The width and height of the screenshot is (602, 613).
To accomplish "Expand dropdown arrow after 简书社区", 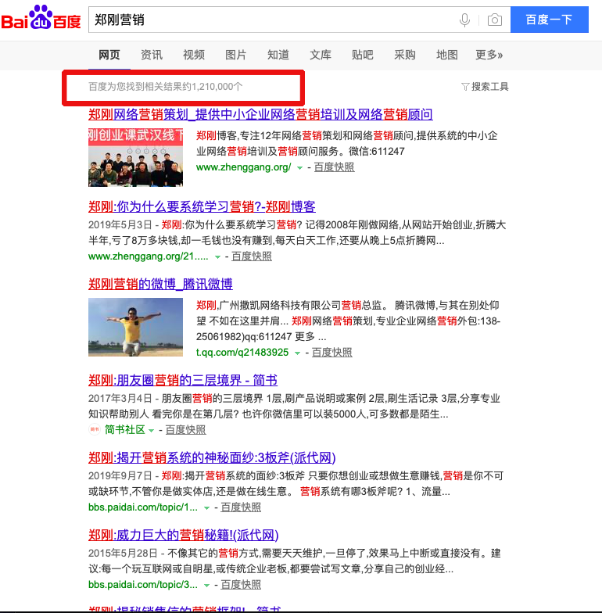I will click(x=152, y=430).
